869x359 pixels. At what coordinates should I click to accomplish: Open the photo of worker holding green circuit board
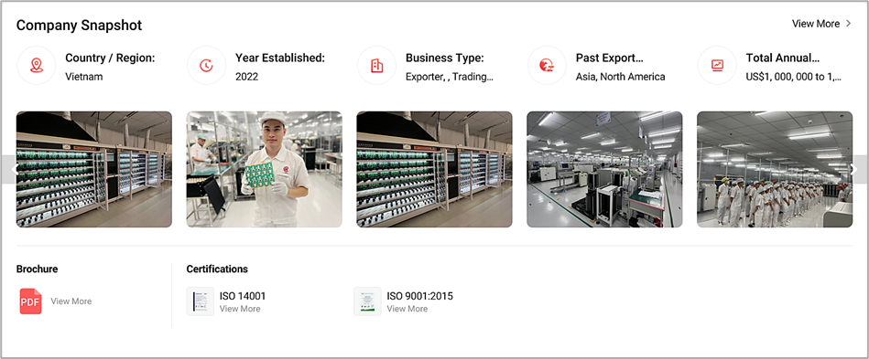tap(265, 169)
